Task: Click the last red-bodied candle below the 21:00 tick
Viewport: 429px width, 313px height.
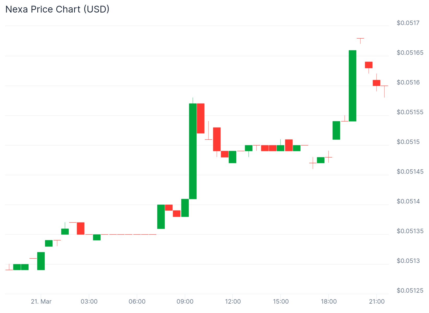Action: 377,83
